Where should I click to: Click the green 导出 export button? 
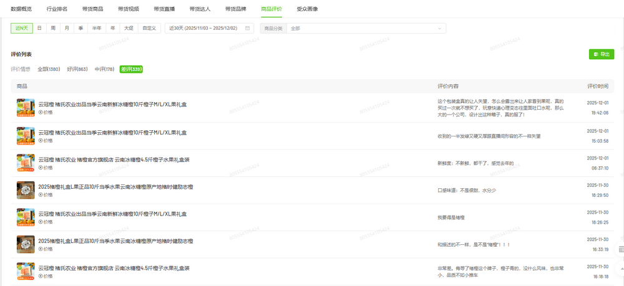[x=601, y=54]
